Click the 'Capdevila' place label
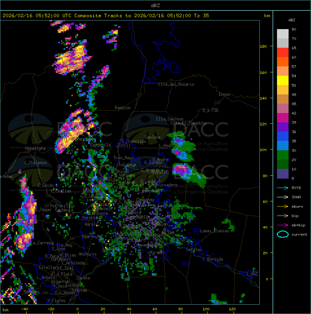 (100, 145)
